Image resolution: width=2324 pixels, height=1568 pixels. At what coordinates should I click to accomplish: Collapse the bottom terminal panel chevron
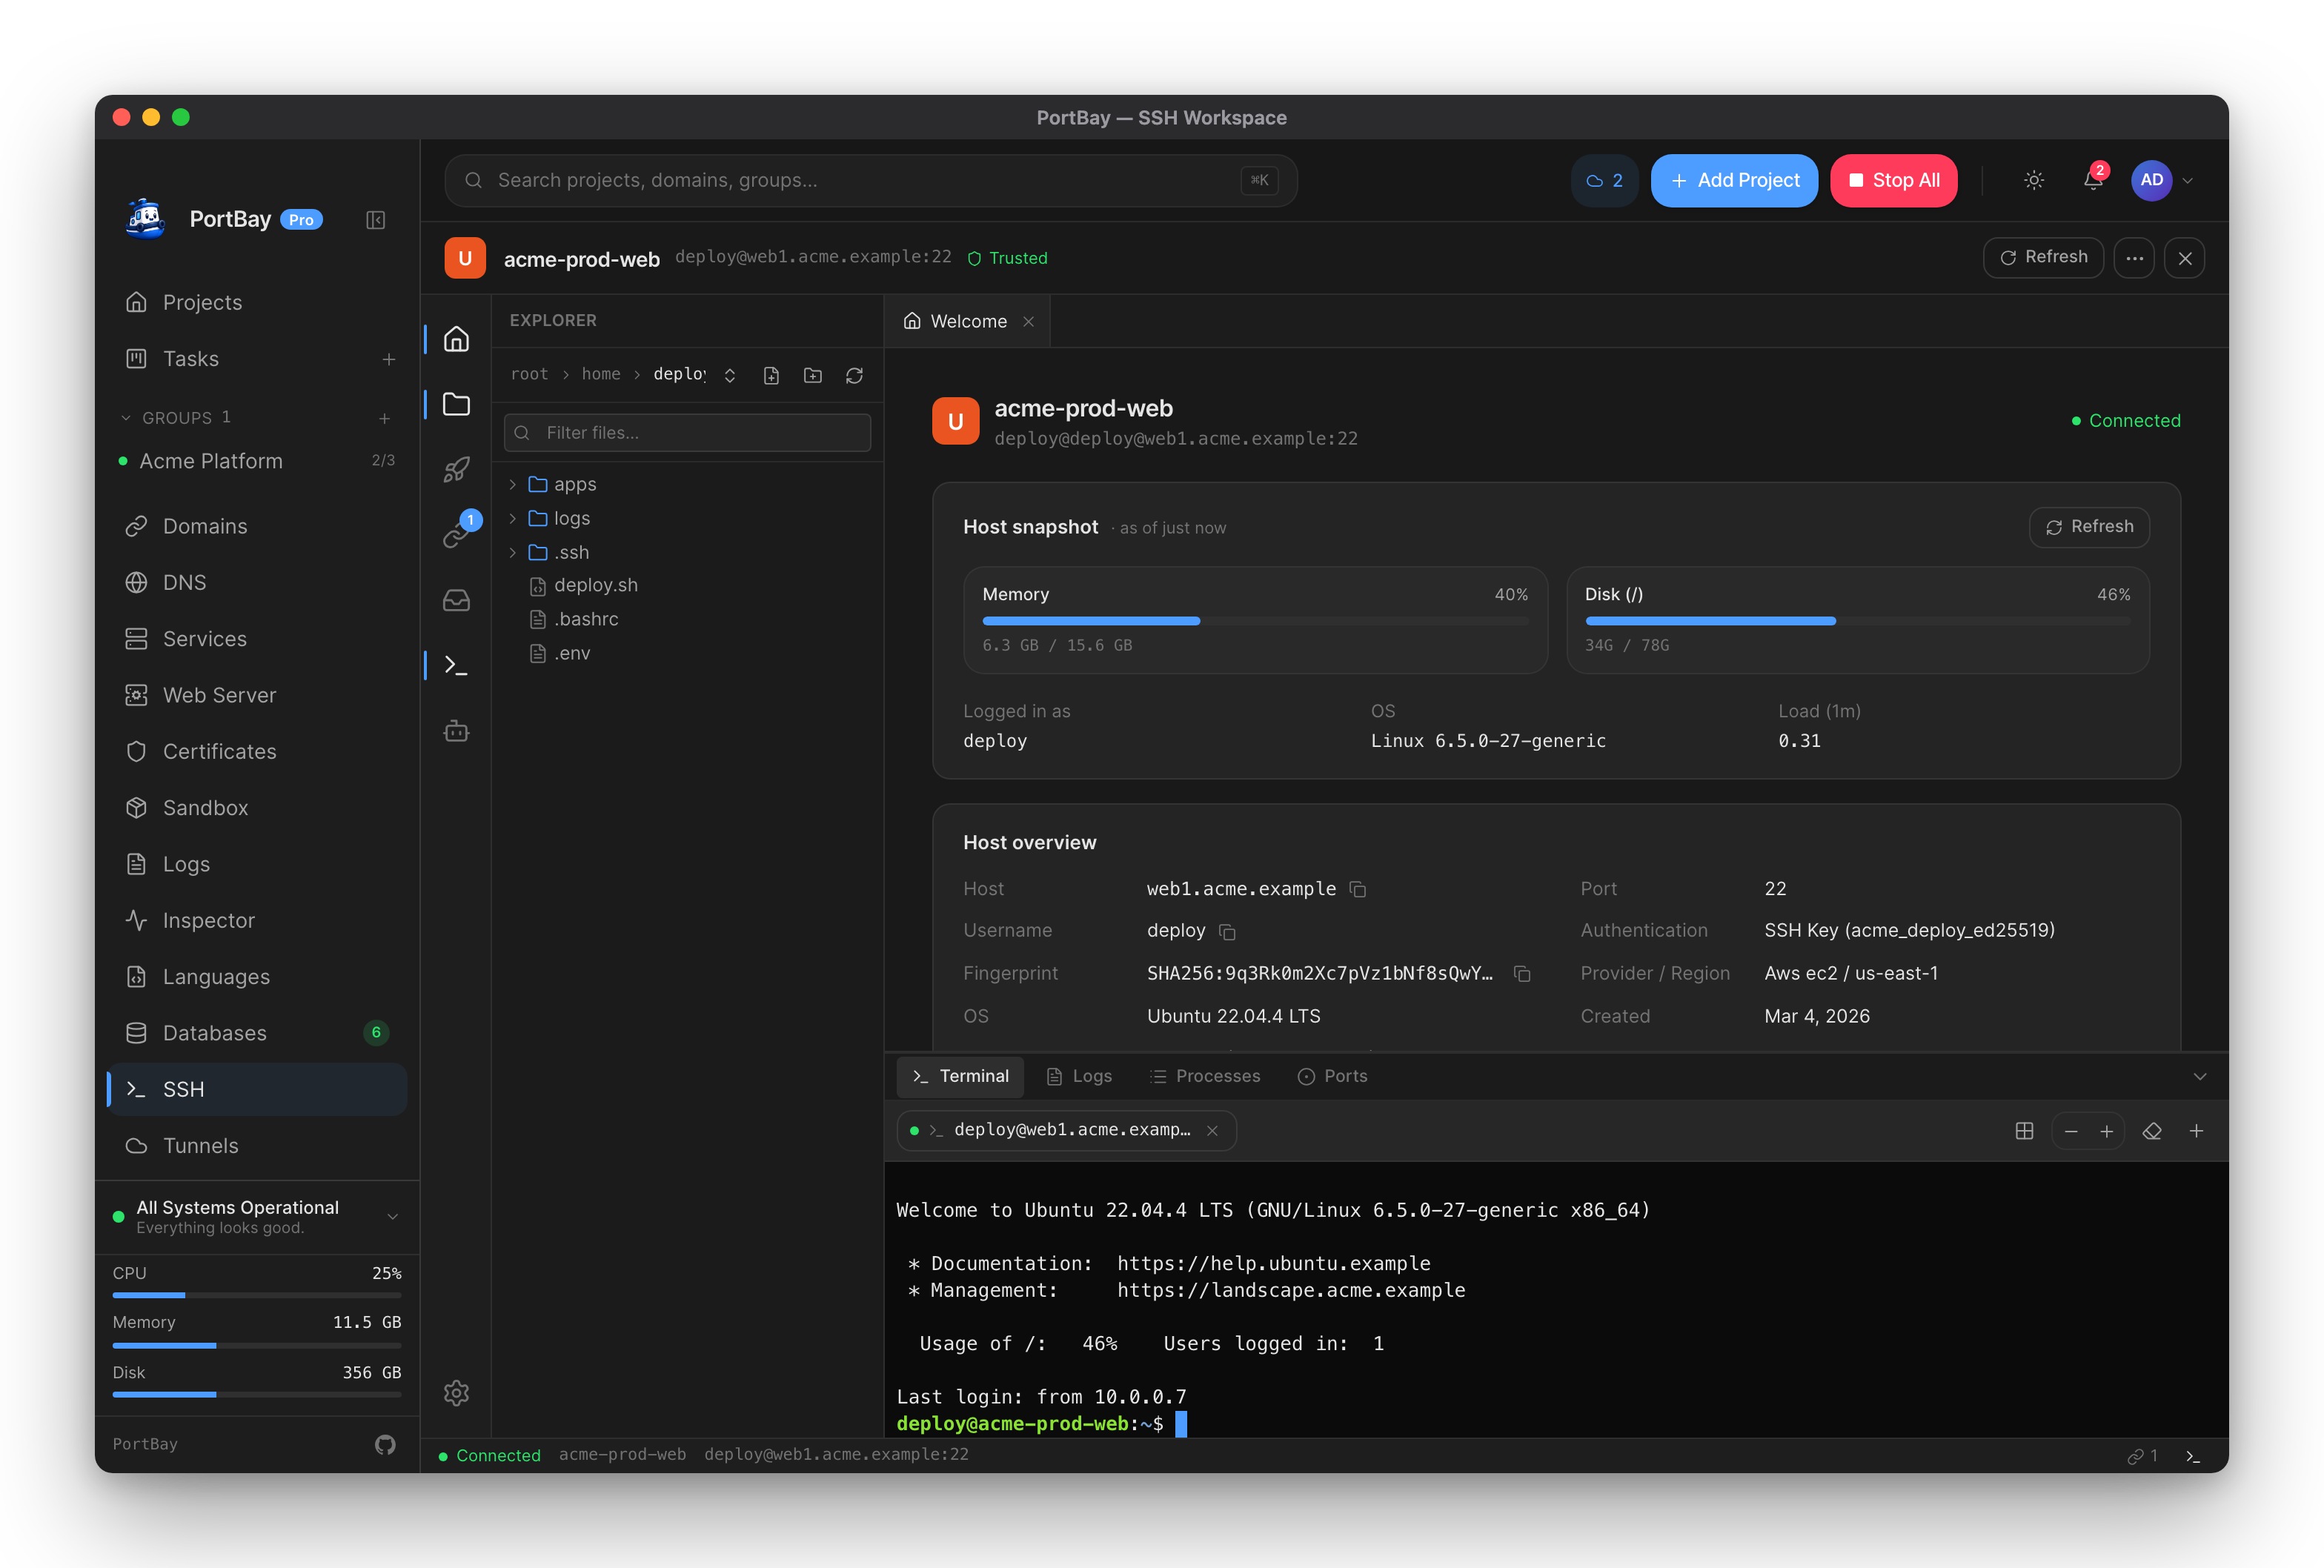[x=2200, y=1077]
